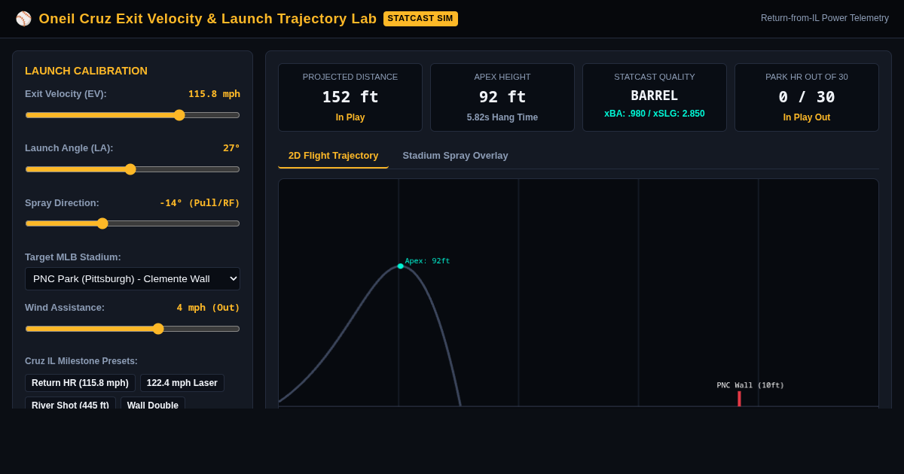
Task: Click the Cruz IL Milestone Presets label
Action: (81, 361)
